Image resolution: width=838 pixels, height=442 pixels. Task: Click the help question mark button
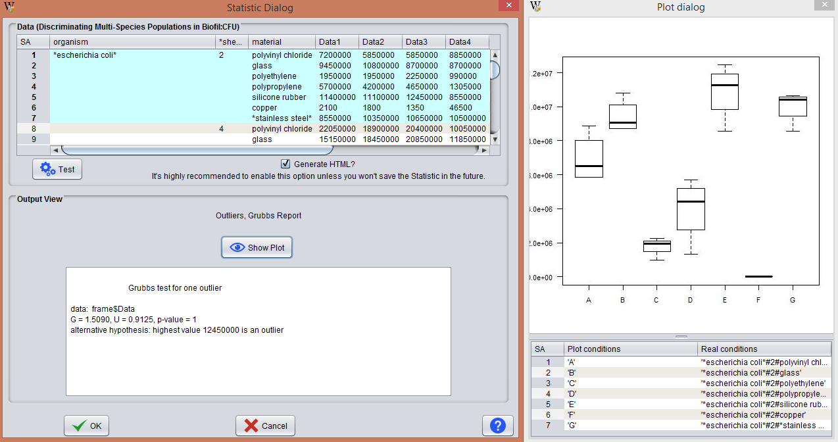tap(497, 426)
